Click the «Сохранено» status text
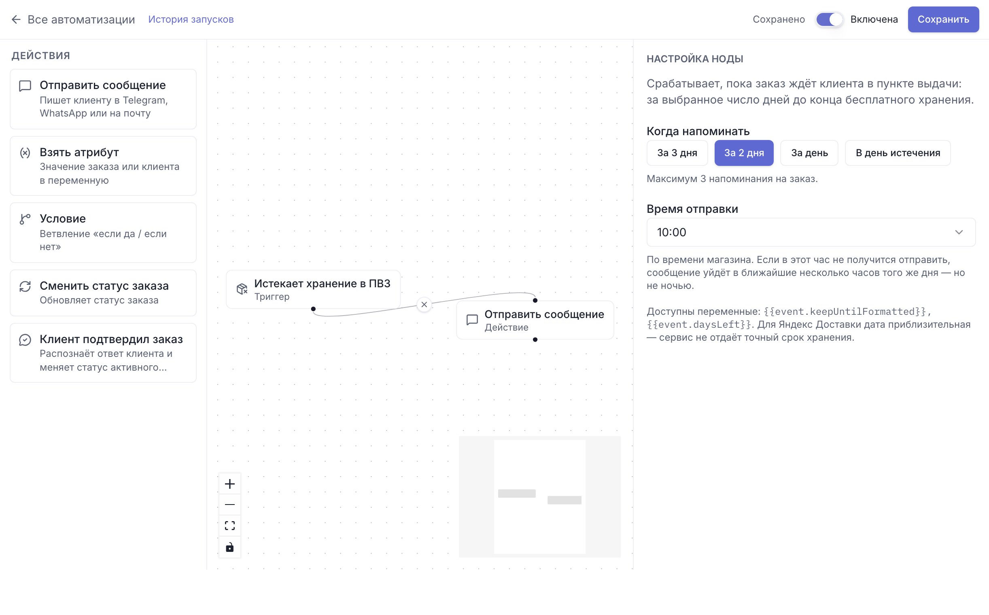The width and height of the screenshot is (989, 615). point(778,19)
